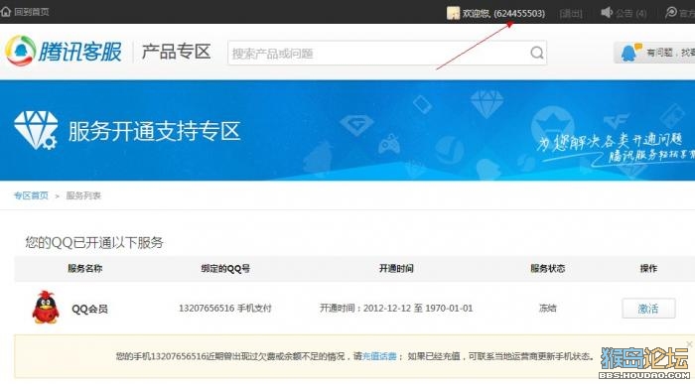Screen dimensions: 695x384
Task: Click the account number 624455503
Action: 519,13
